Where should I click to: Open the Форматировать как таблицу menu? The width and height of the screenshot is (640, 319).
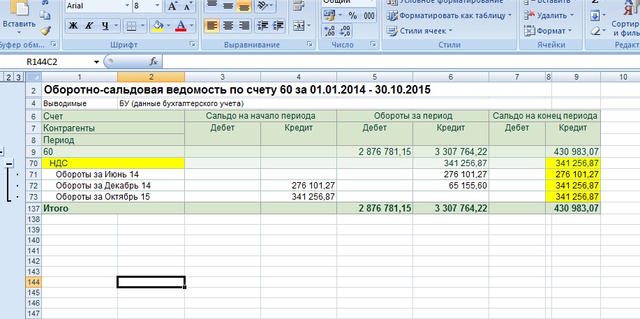[451, 15]
